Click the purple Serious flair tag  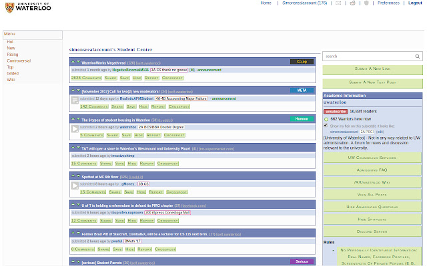coord(302,261)
